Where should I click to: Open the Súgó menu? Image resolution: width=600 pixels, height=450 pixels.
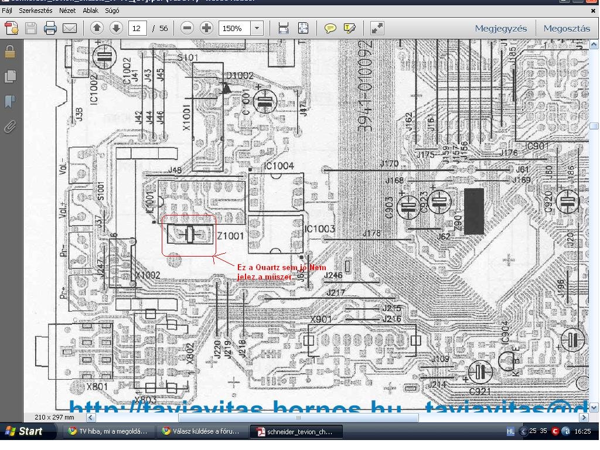[x=112, y=11]
